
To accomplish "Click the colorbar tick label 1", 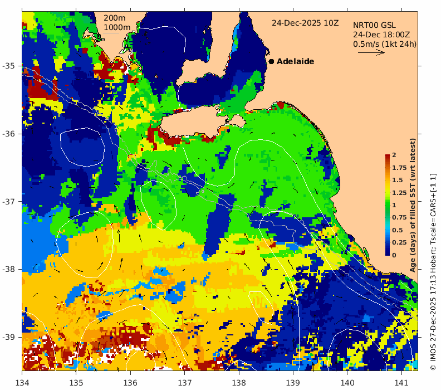I will point(394,205).
